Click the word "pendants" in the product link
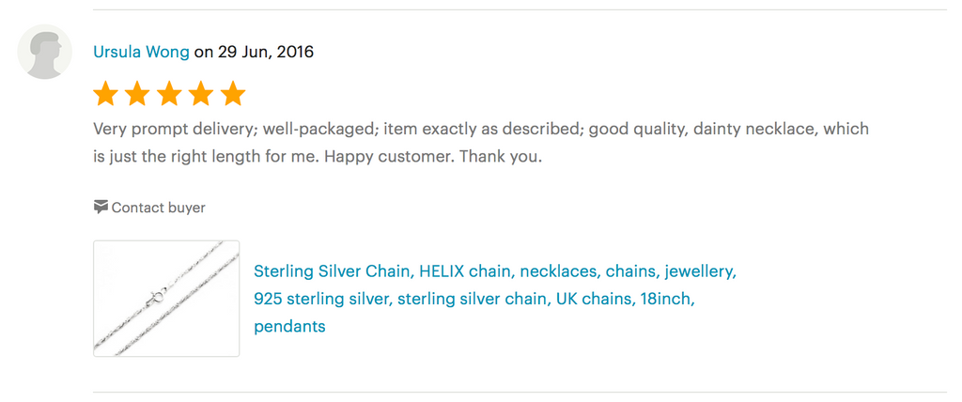 click(289, 327)
